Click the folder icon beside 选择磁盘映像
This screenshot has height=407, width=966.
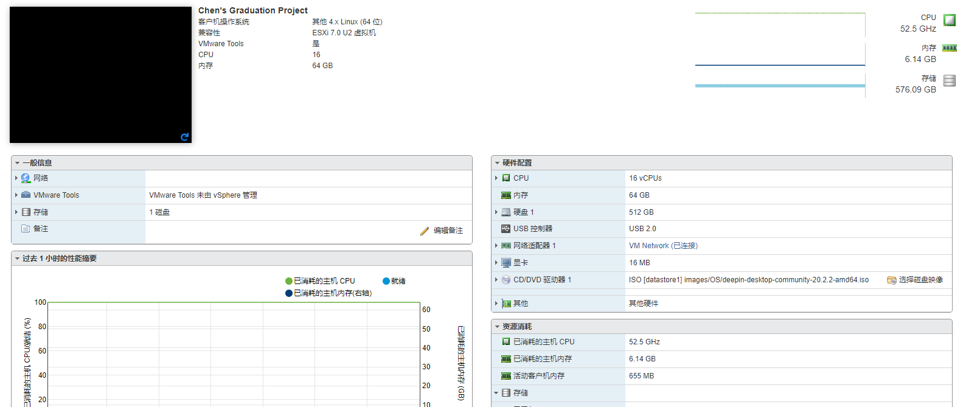pos(892,280)
